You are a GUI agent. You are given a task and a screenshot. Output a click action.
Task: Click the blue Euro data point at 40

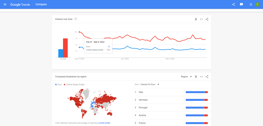click(79, 47)
